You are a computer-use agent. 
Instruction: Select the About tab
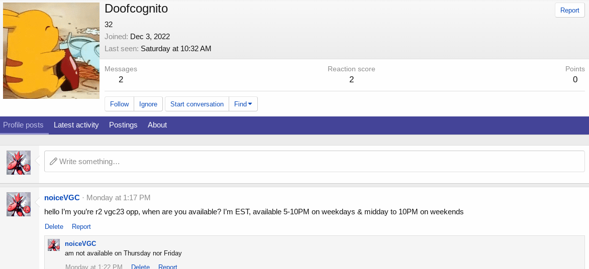(157, 125)
